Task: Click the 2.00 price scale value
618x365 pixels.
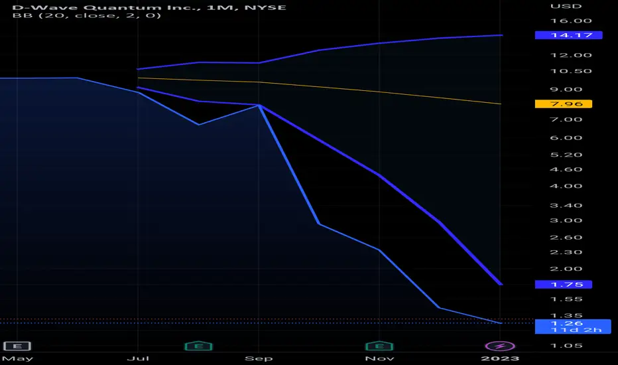Action: (566, 269)
